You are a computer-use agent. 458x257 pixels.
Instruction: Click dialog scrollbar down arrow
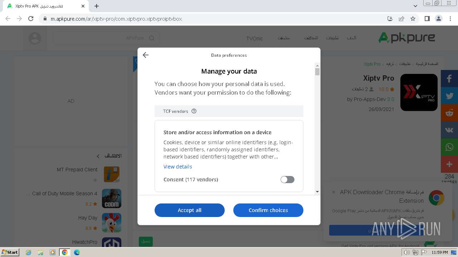pos(317,192)
